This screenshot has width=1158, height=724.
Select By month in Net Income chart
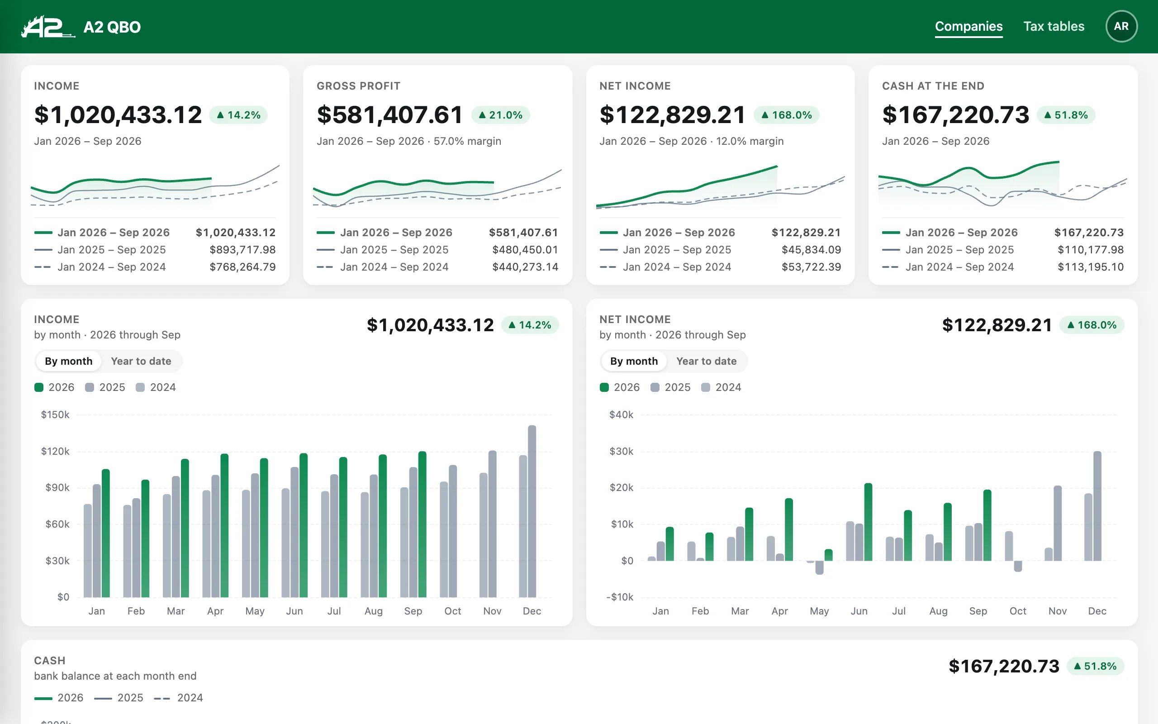pyautogui.click(x=634, y=361)
